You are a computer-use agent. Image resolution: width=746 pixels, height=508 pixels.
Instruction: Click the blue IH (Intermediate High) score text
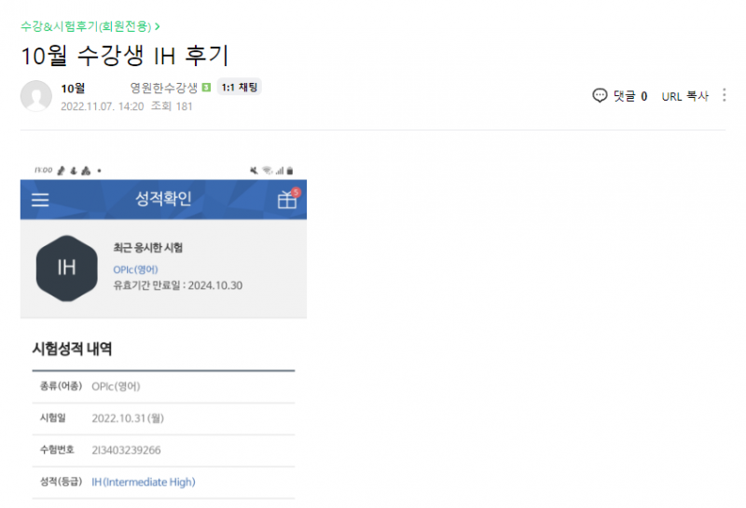(144, 482)
